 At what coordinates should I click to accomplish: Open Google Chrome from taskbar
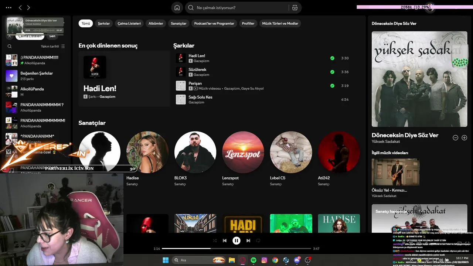(x=275, y=260)
